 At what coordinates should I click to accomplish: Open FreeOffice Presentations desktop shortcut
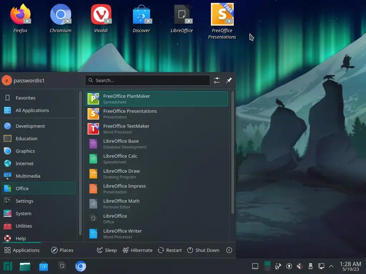pos(222,21)
